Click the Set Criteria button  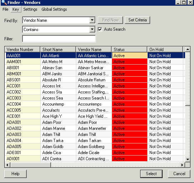137,20
